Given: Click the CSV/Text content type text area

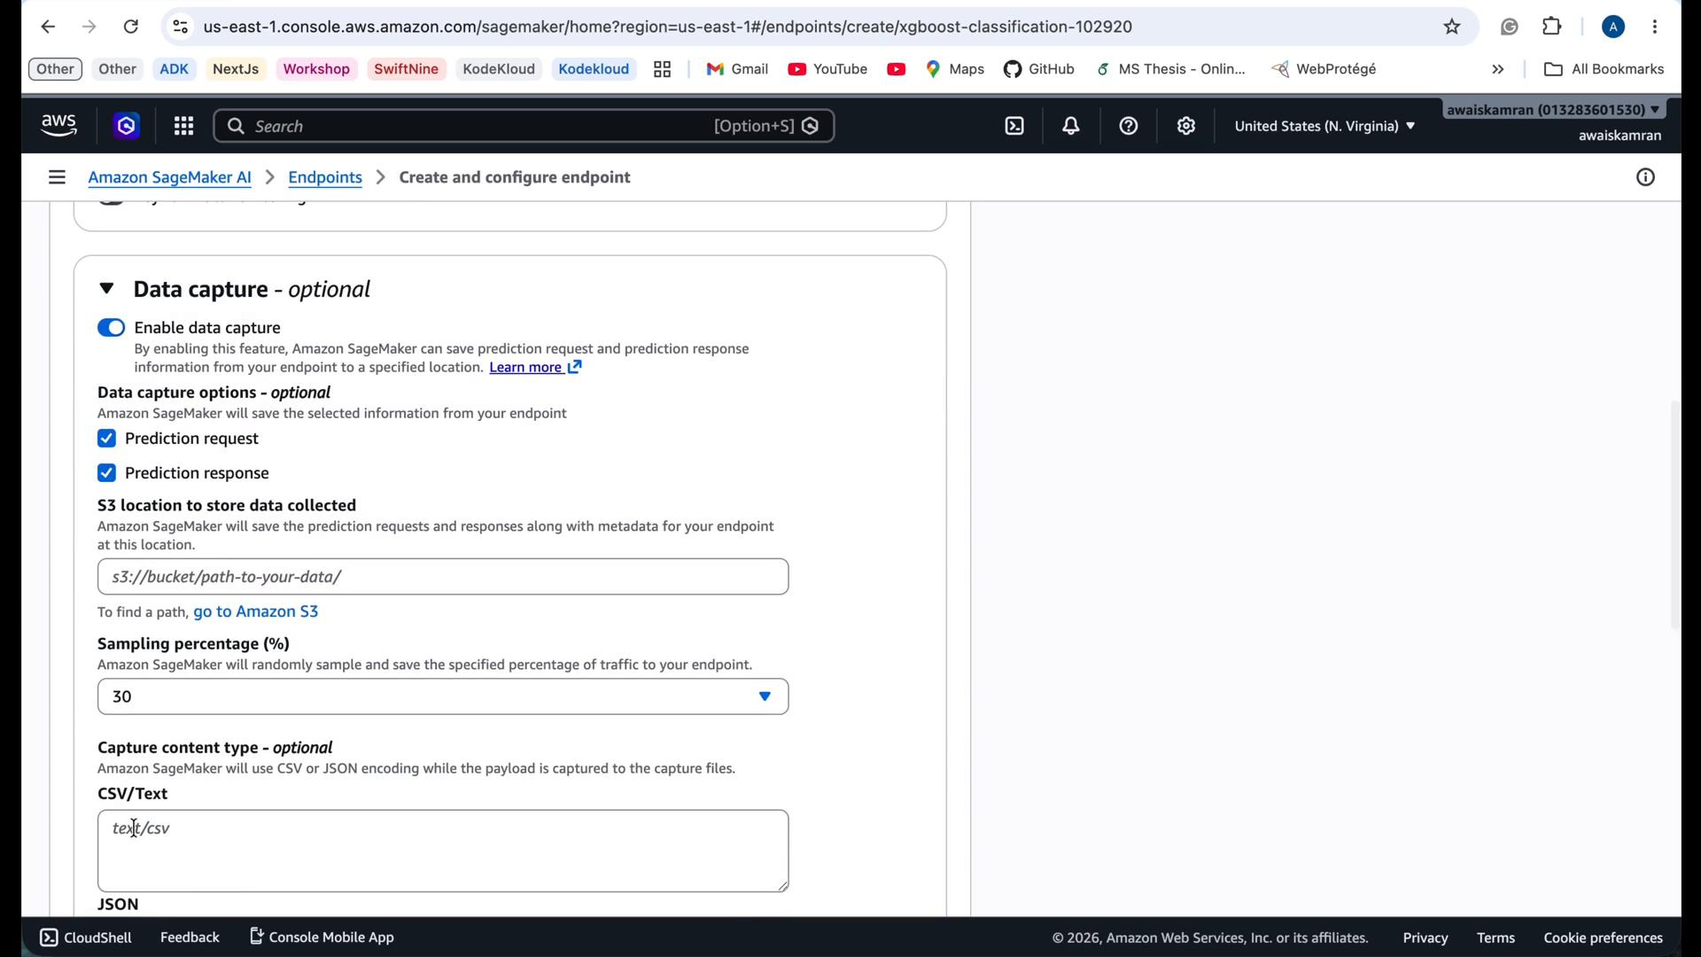Looking at the screenshot, I should (443, 851).
